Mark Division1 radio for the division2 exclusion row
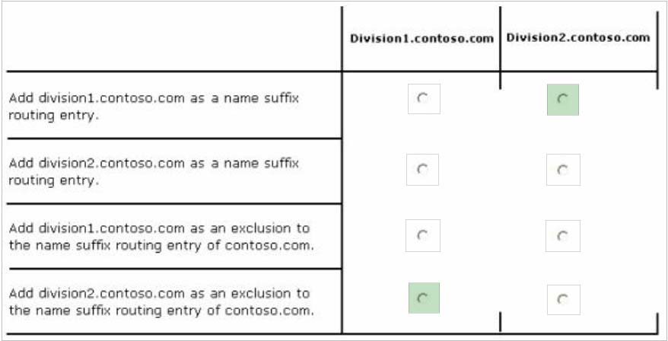This screenshot has height=341, width=668. [423, 298]
